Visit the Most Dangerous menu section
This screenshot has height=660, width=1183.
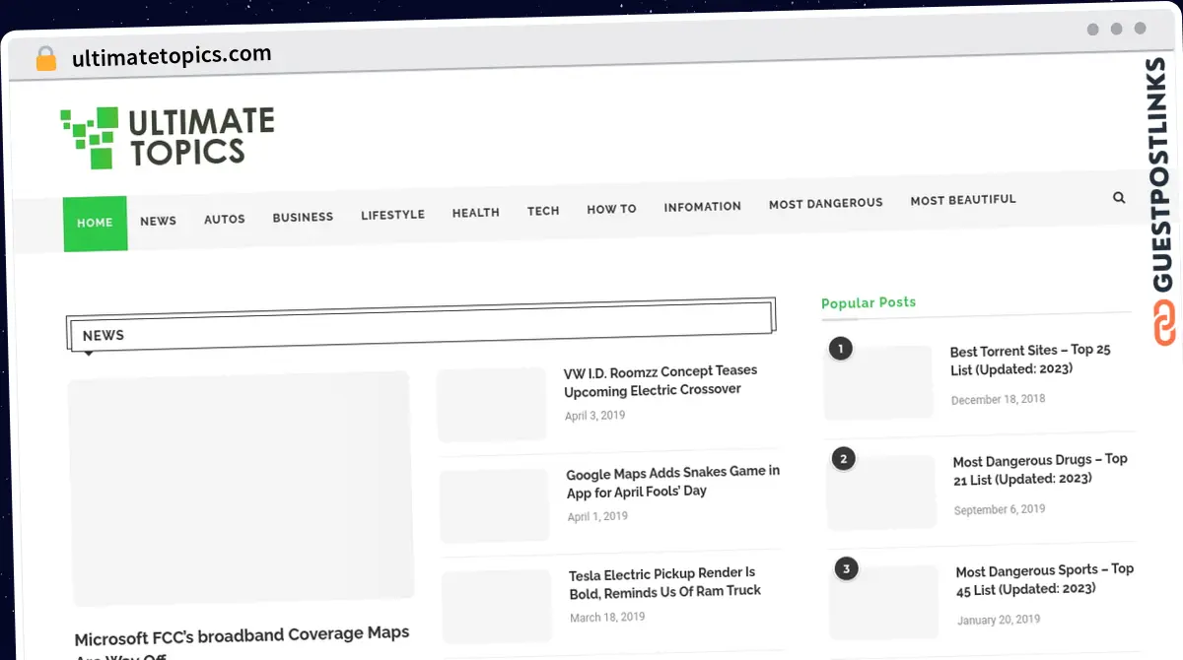(x=825, y=203)
